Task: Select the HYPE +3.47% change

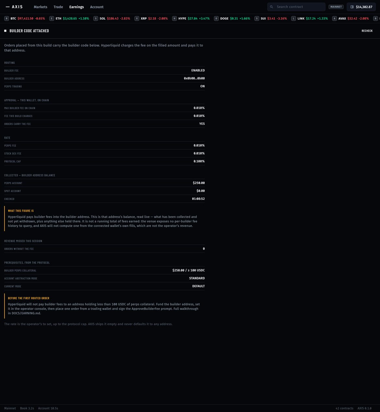Action: point(204,19)
